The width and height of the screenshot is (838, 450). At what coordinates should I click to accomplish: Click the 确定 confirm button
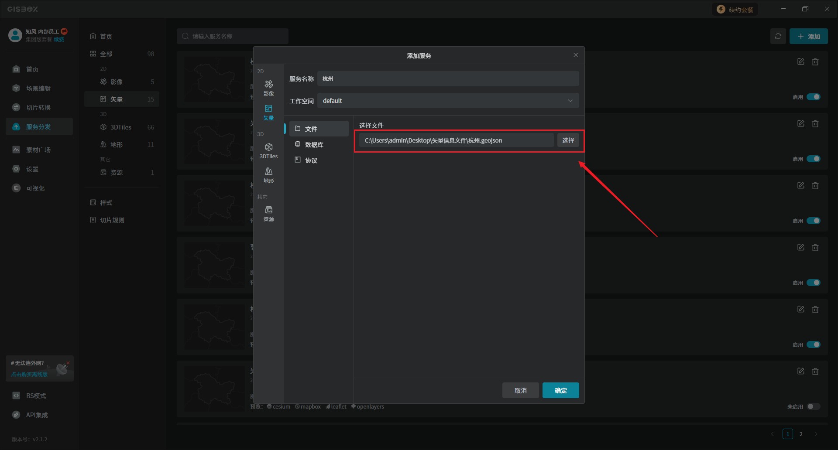click(560, 390)
